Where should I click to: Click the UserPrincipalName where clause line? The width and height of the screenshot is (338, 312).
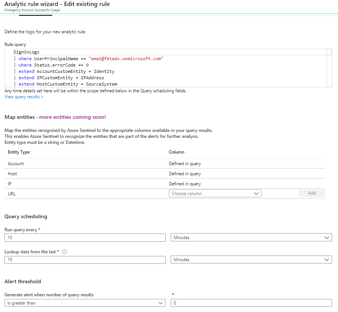91,59
